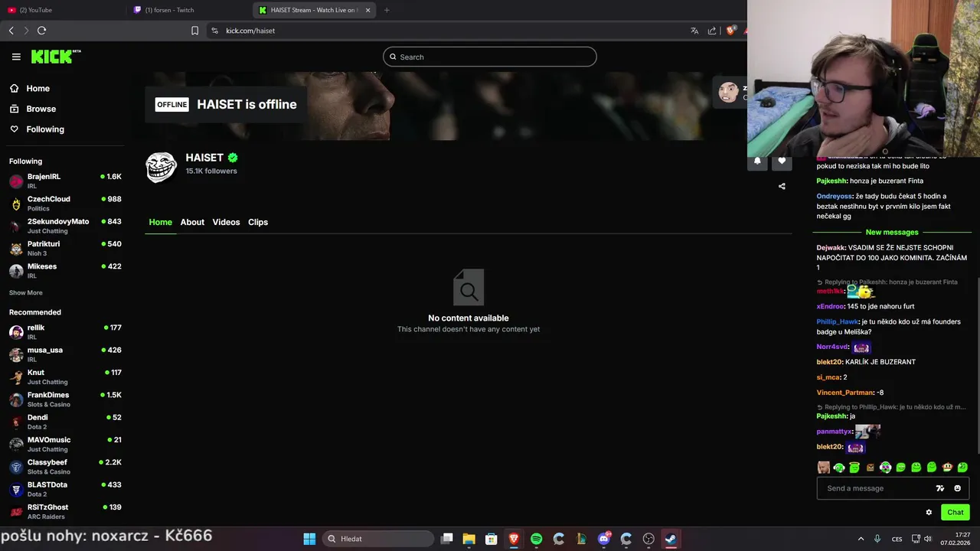
Task: Insert the bald man quick emote
Action: click(x=824, y=467)
